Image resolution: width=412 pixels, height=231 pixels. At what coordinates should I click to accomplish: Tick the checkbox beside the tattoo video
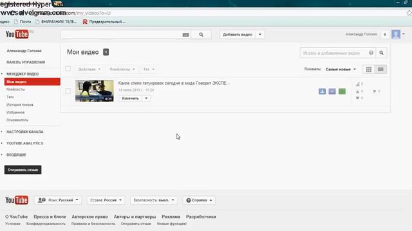click(x=68, y=91)
